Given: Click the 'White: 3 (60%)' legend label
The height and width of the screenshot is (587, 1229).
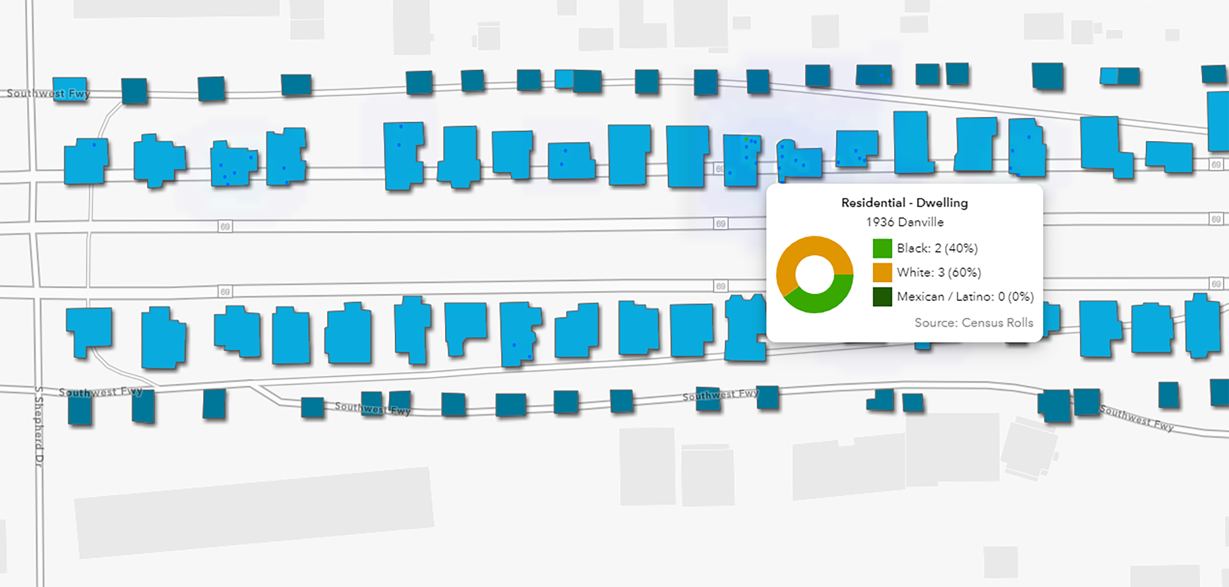Looking at the screenshot, I should pyautogui.click(x=939, y=272).
